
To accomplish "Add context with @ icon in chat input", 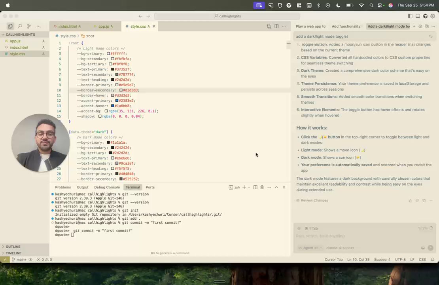I will [299, 228].
